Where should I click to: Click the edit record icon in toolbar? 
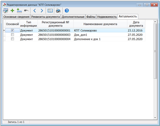tap(5, 11)
